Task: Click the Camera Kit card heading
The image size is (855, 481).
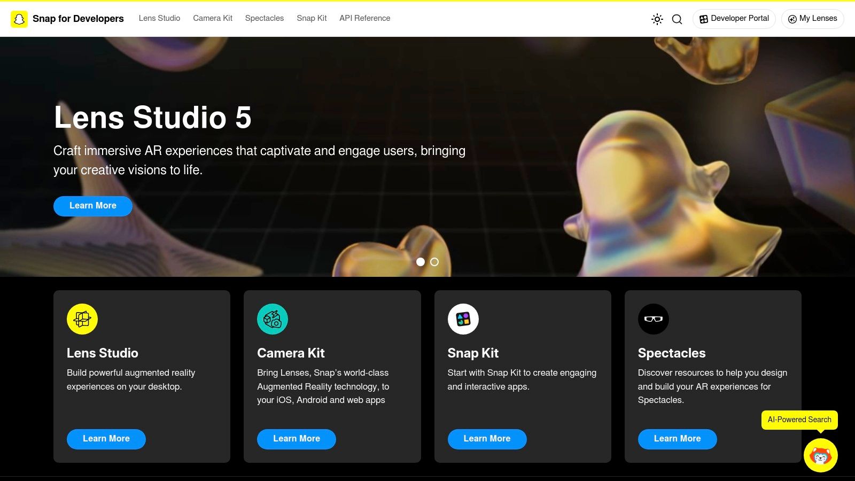Action: (291, 353)
